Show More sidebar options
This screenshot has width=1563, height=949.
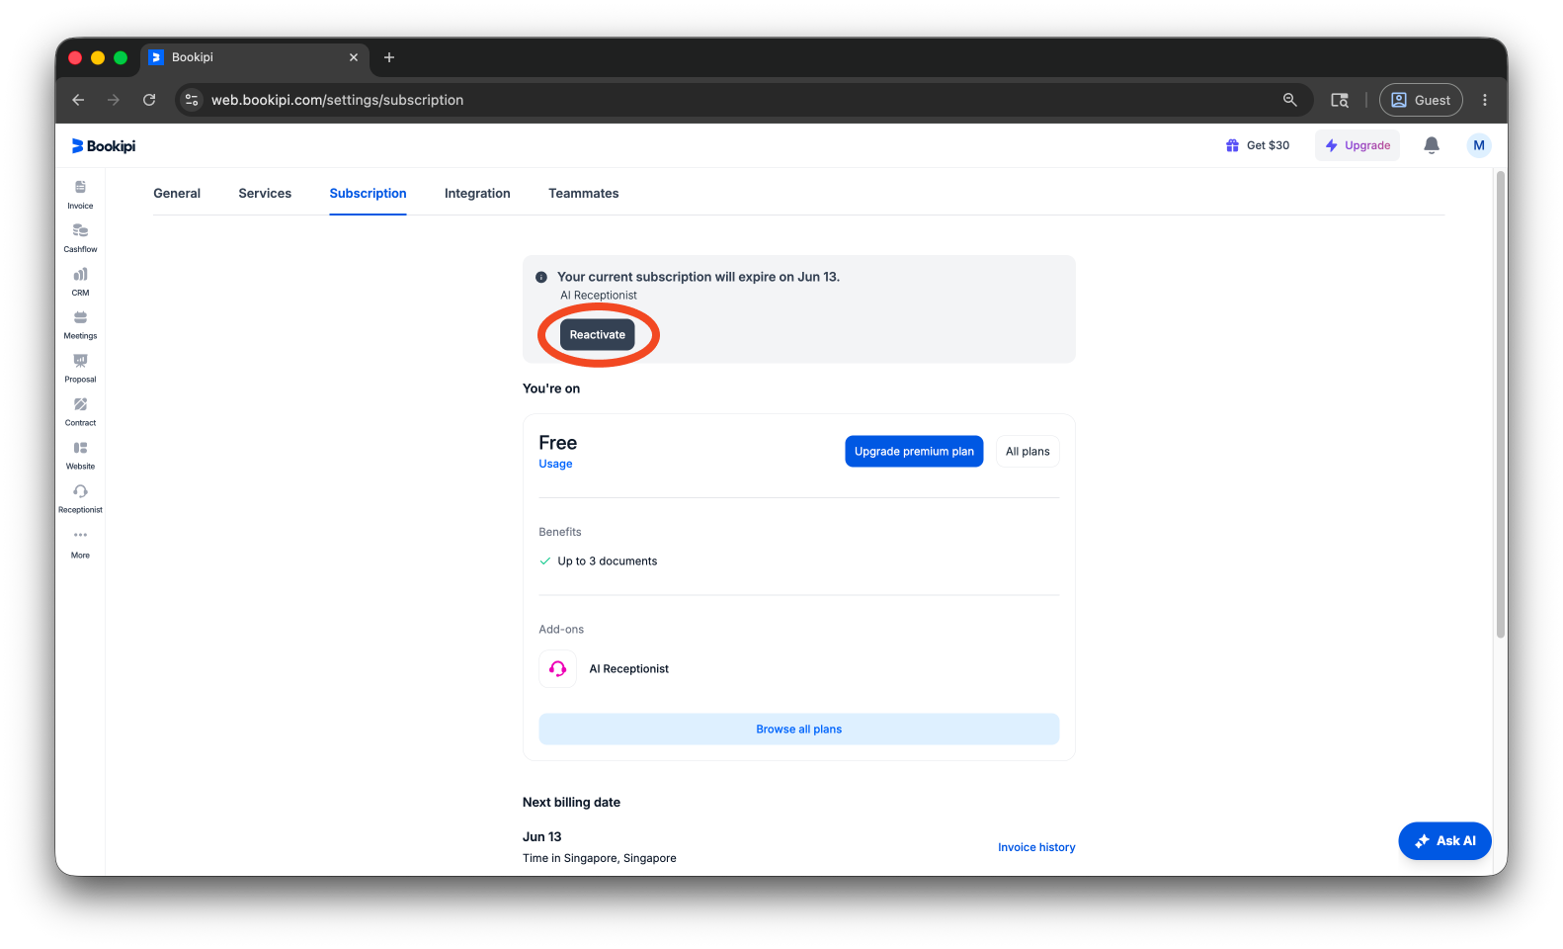[x=80, y=544]
